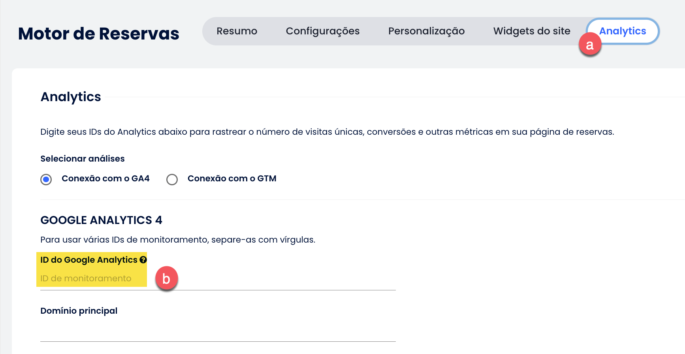The height and width of the screenshot is (354, 685).
Task: Open the Widgets do site tab
Action: point(532,31)
